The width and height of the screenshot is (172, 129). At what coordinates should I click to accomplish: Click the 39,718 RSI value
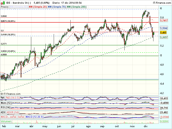pyautogui.click(x=164, y=108)
